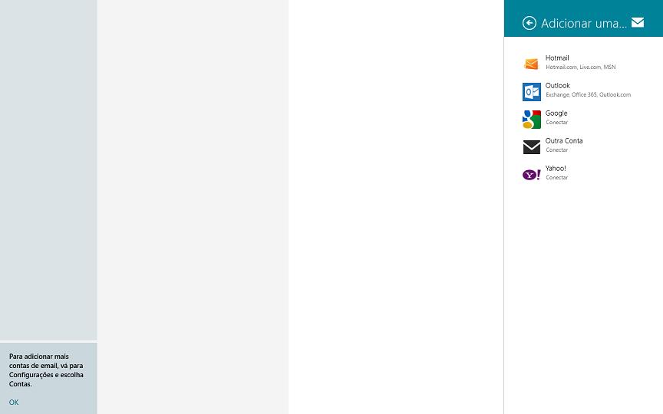
Task: Select the purple Yahoo! icon
Action: coord(532,175)
